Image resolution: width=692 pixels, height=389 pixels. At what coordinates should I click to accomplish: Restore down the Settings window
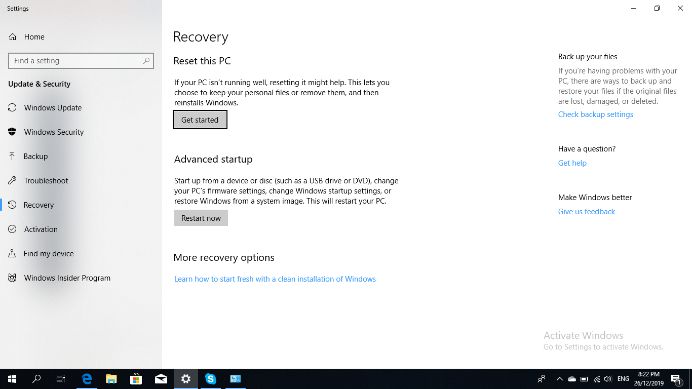coord(657,8)
